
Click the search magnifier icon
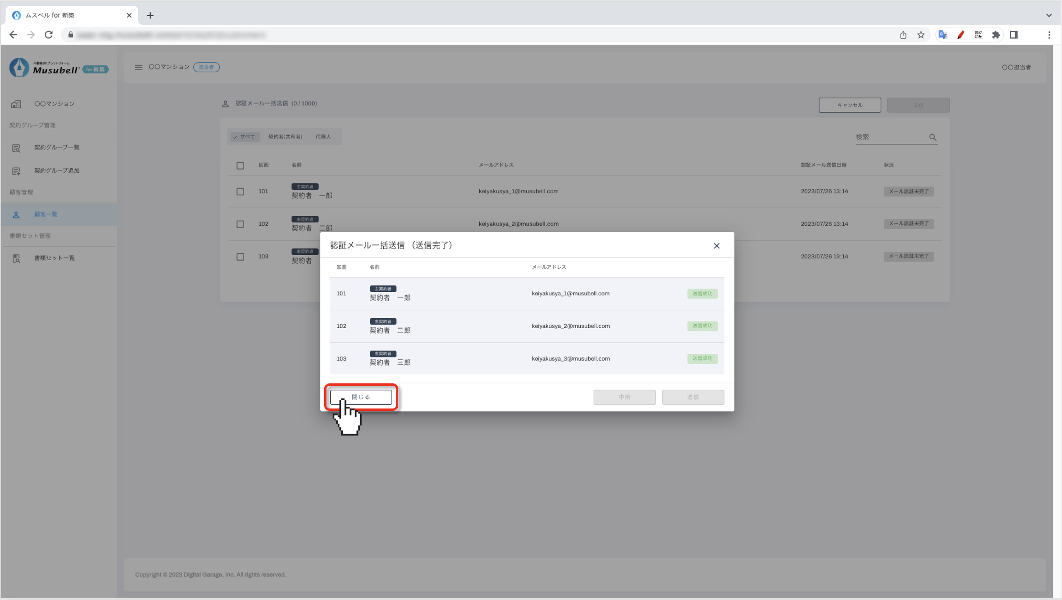click(x=933, y=137)
